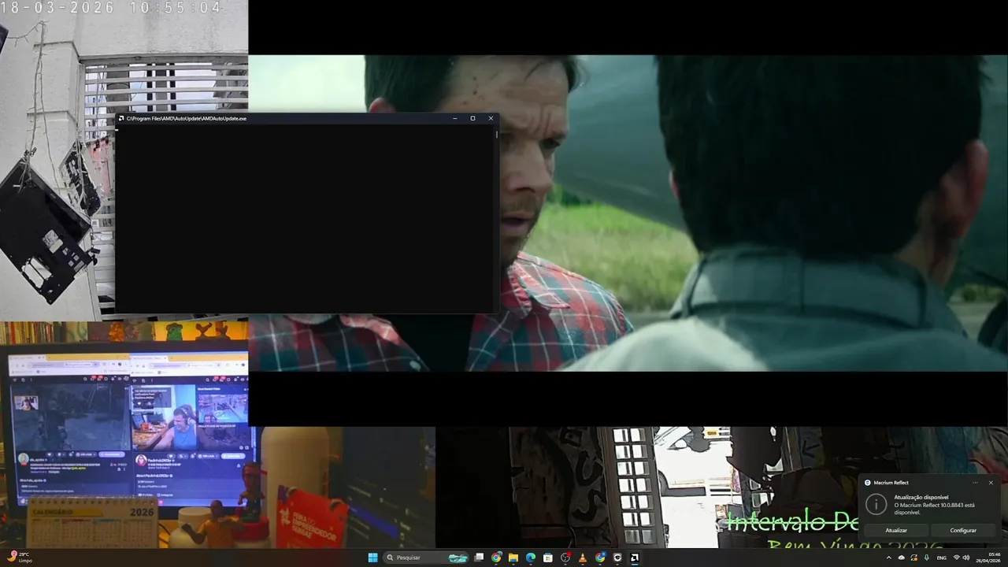Open Task View from the taskbar
The image size is (1008, 567).
[x=479, y=558]
